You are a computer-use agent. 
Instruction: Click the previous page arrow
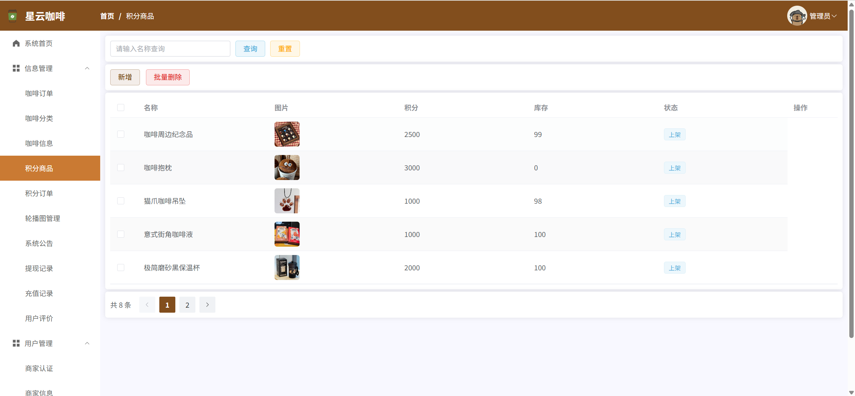point(147,305)
